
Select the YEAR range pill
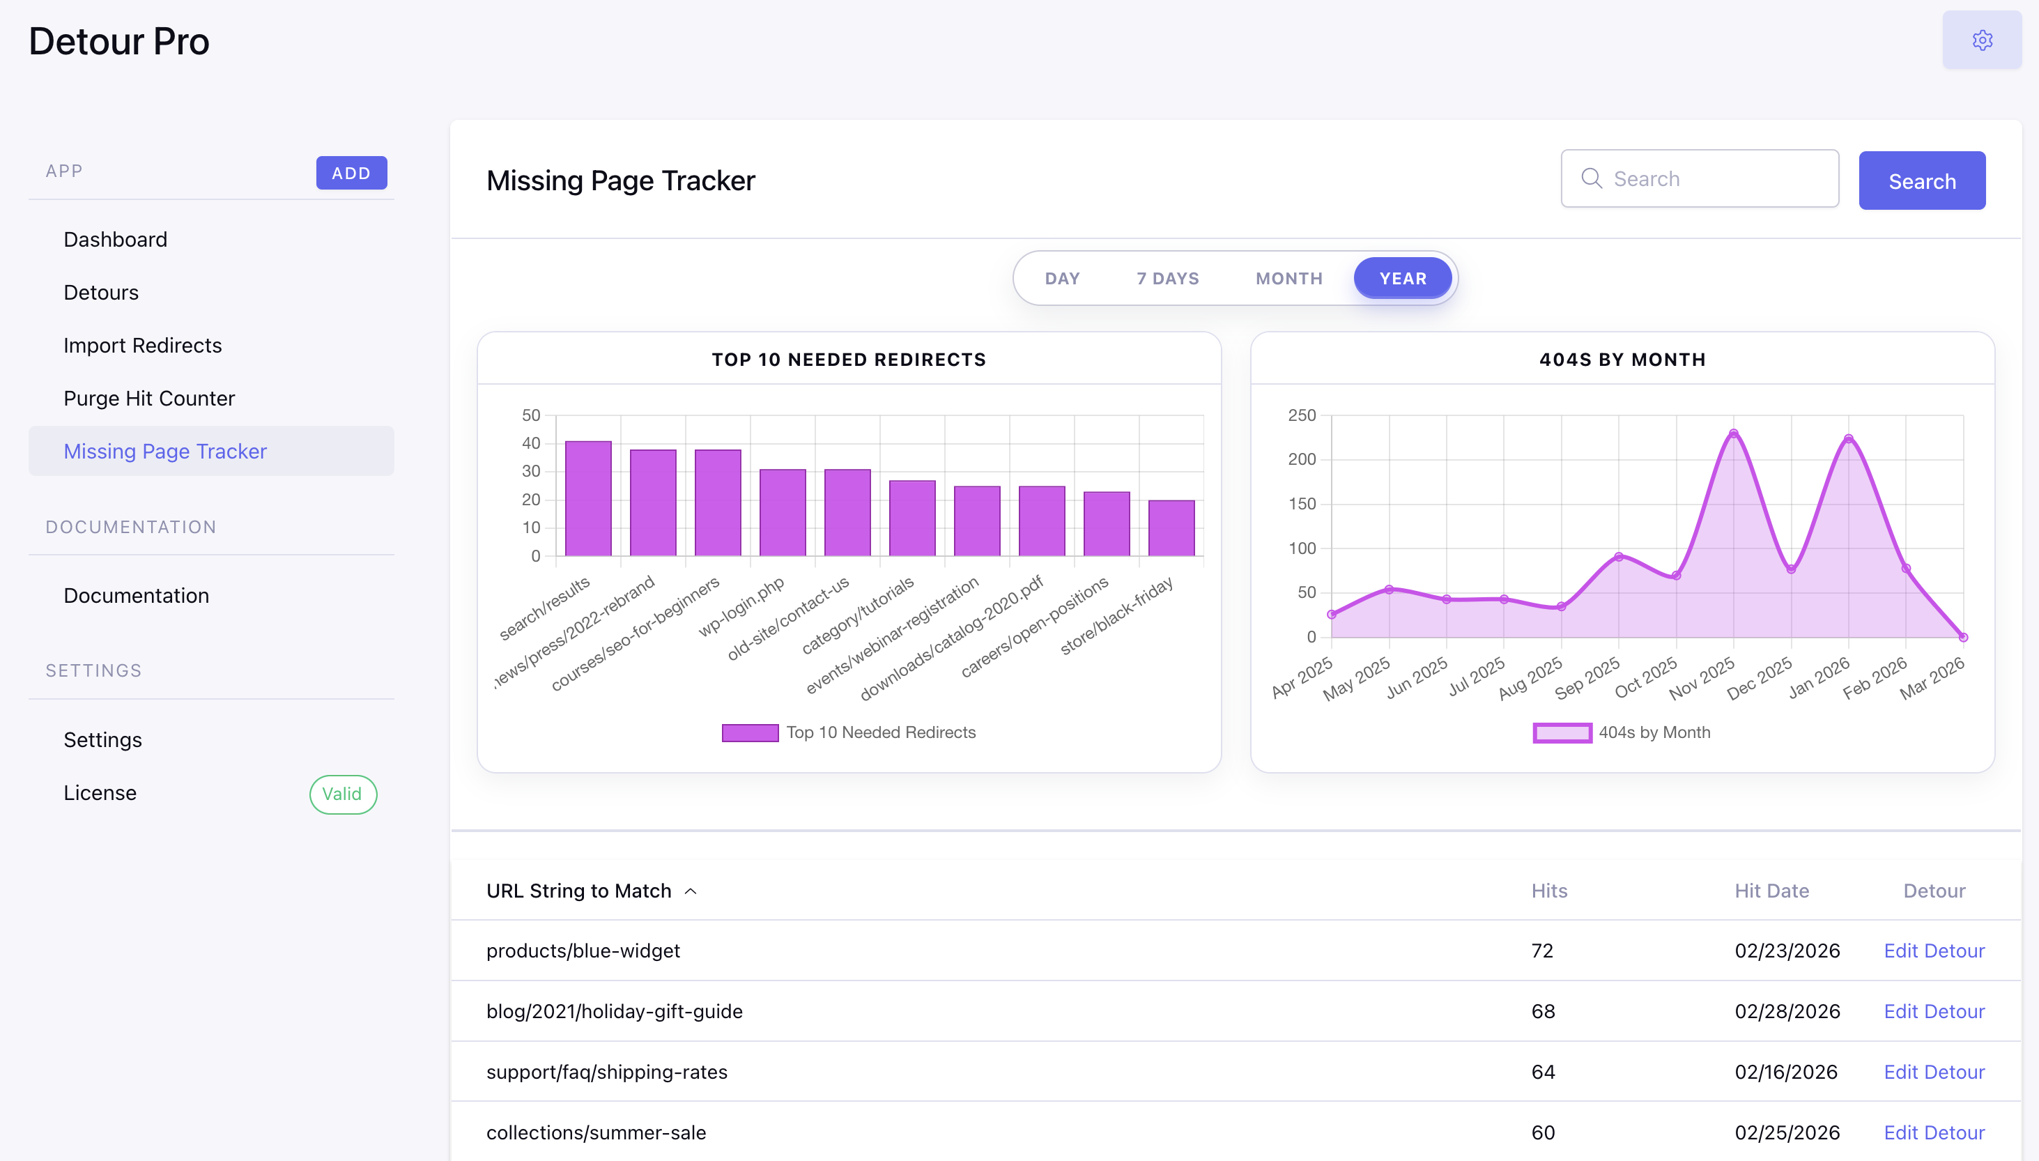pos(1402,278)
